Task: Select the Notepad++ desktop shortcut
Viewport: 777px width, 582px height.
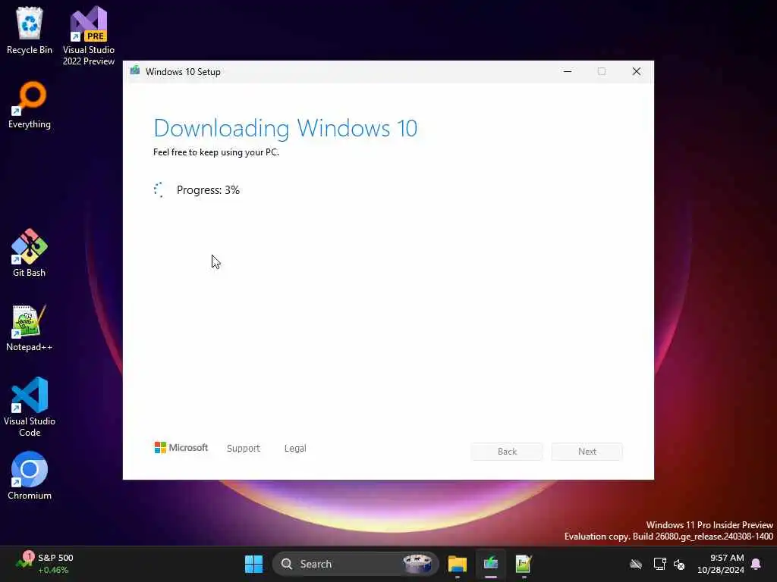Action: point(30,327)
